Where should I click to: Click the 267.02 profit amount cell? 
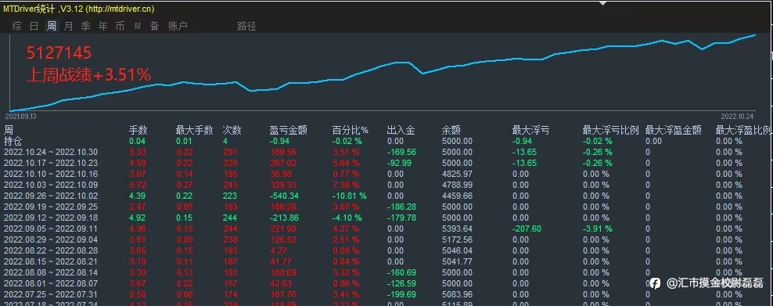click(283, 163)
